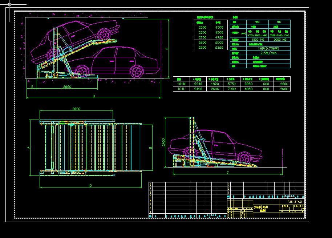The width and height of the screenshot is (332, 238).
Task: Click the 3950 cell in the dimension table
Action: click(248, 84)
